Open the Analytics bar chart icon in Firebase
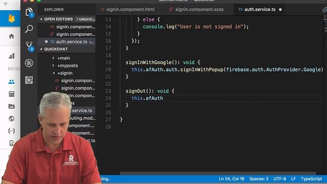Image resolution: width=327 pixels, height=184 pixels. click(12, 56)
